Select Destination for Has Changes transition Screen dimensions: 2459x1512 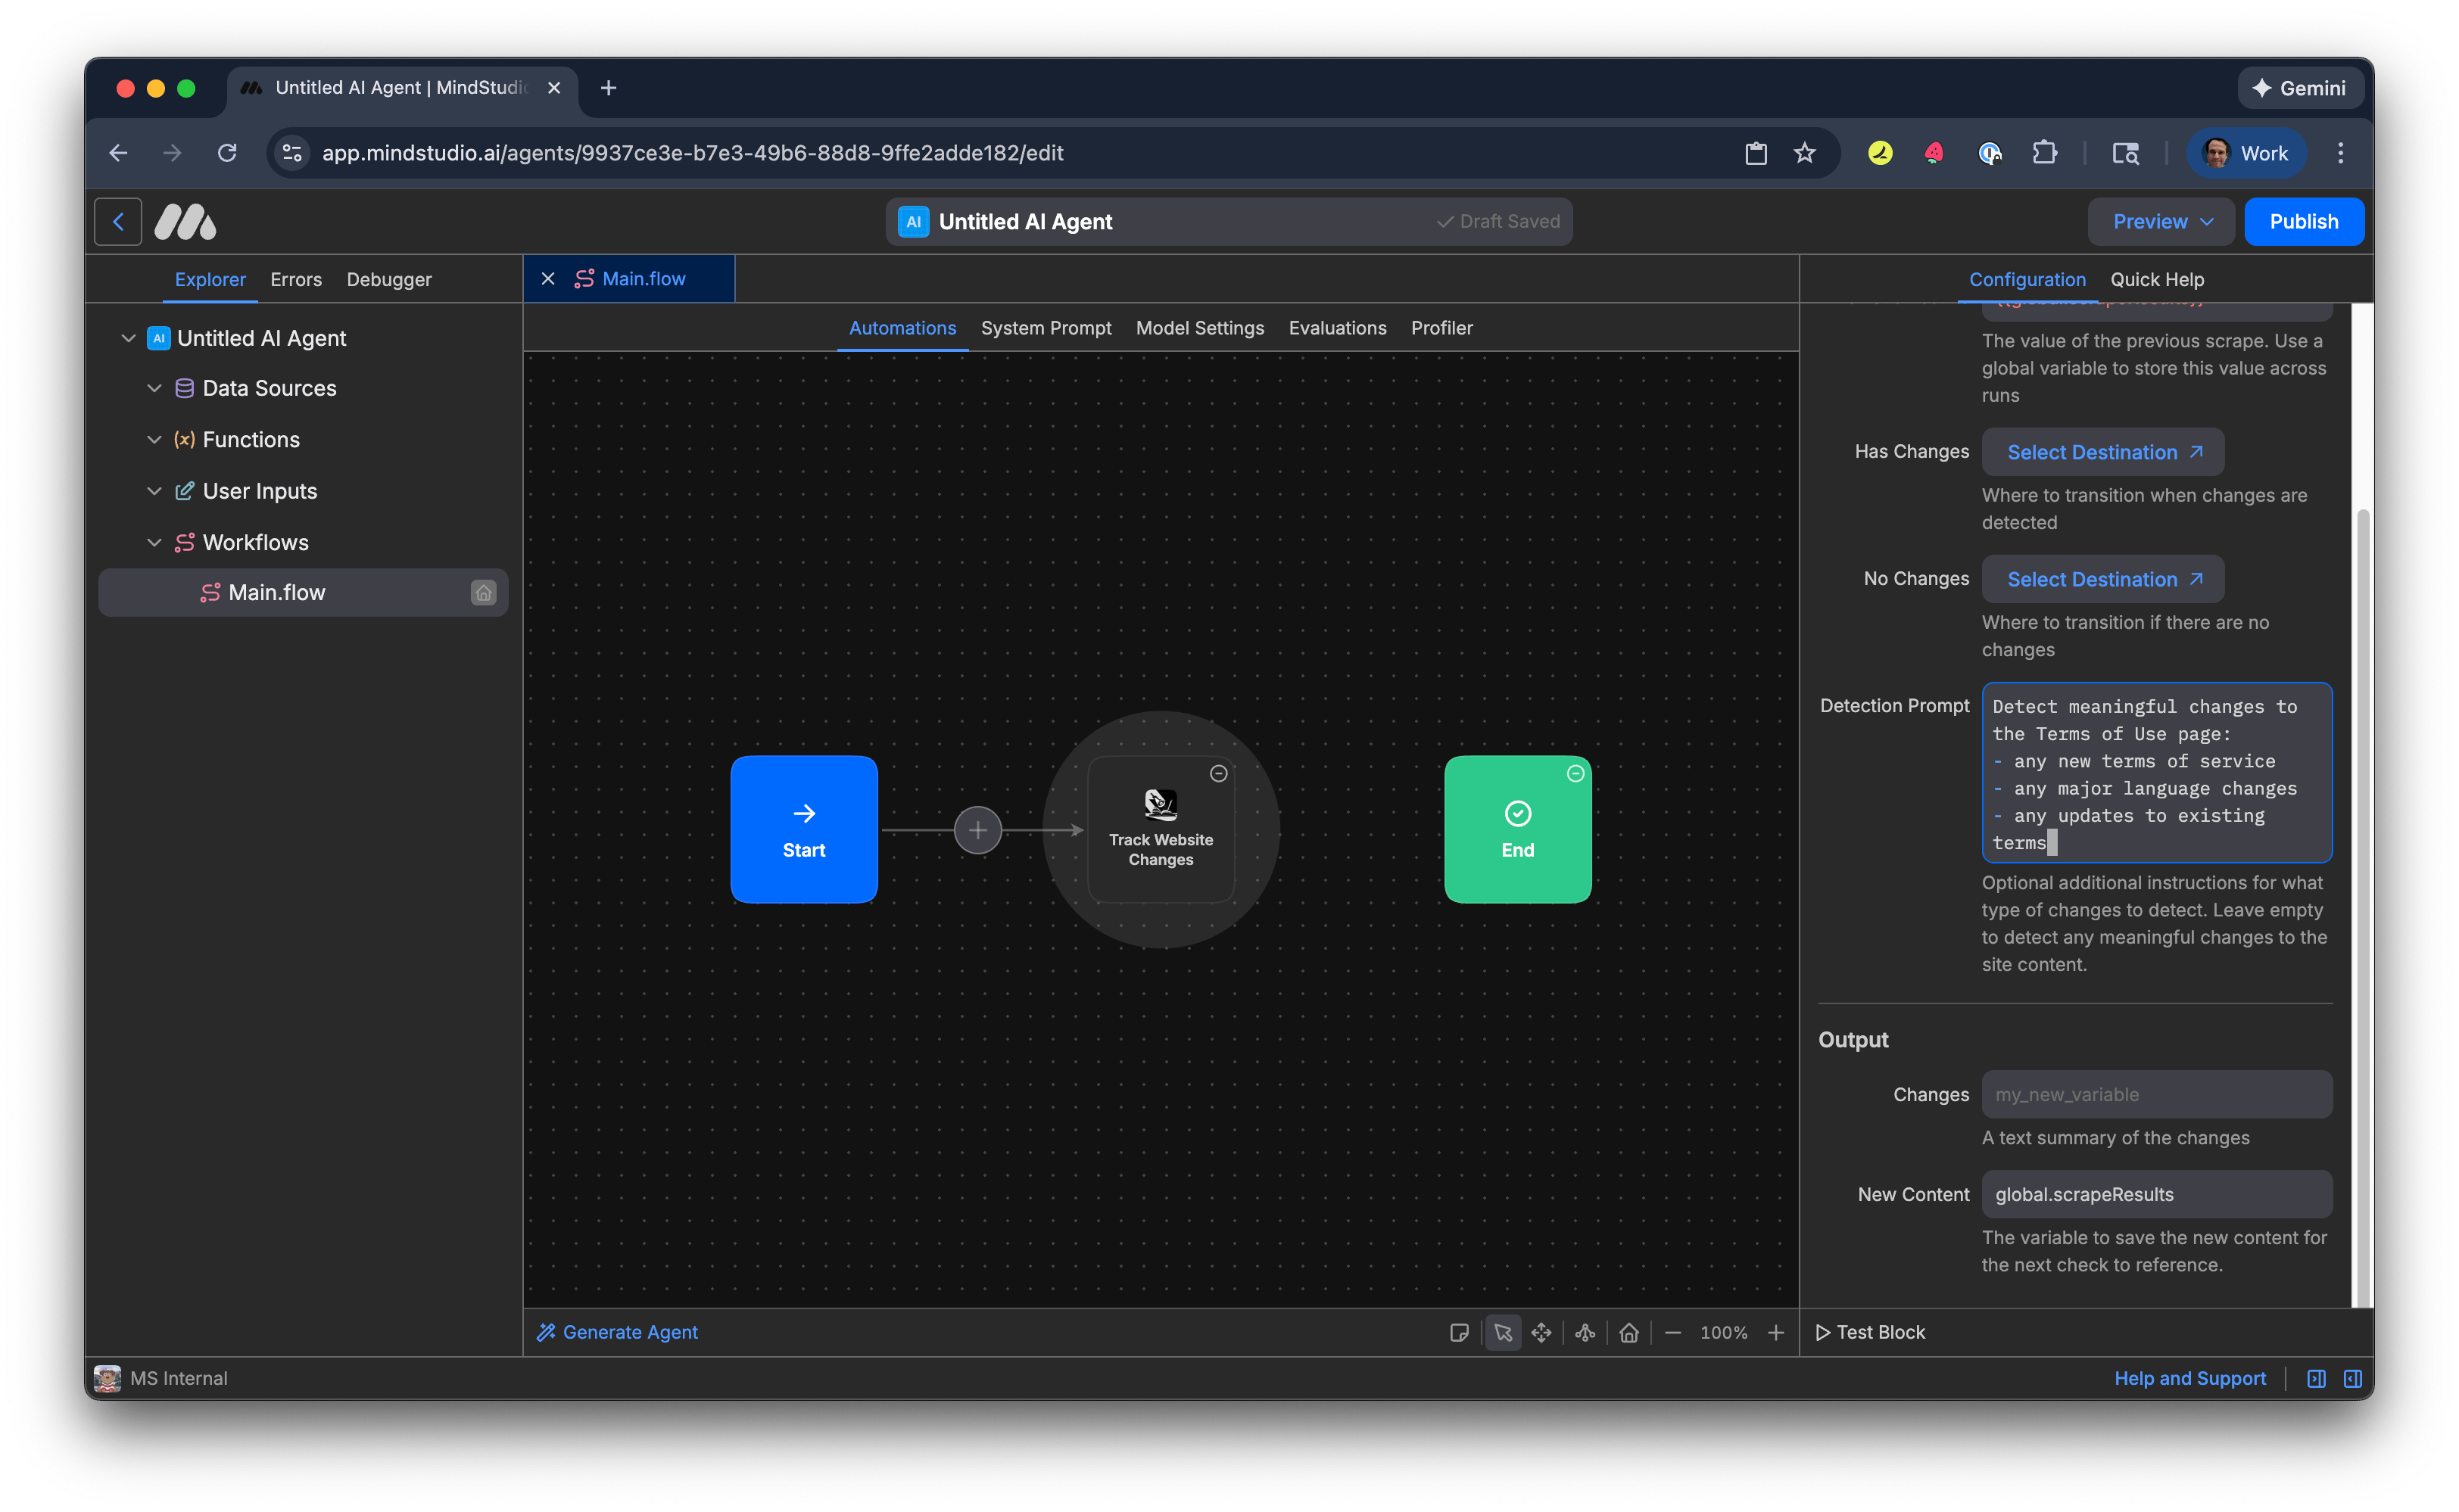click(2102, 452)
